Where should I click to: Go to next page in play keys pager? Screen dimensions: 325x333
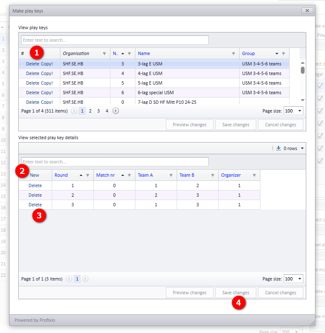click(x=115, y=110)
